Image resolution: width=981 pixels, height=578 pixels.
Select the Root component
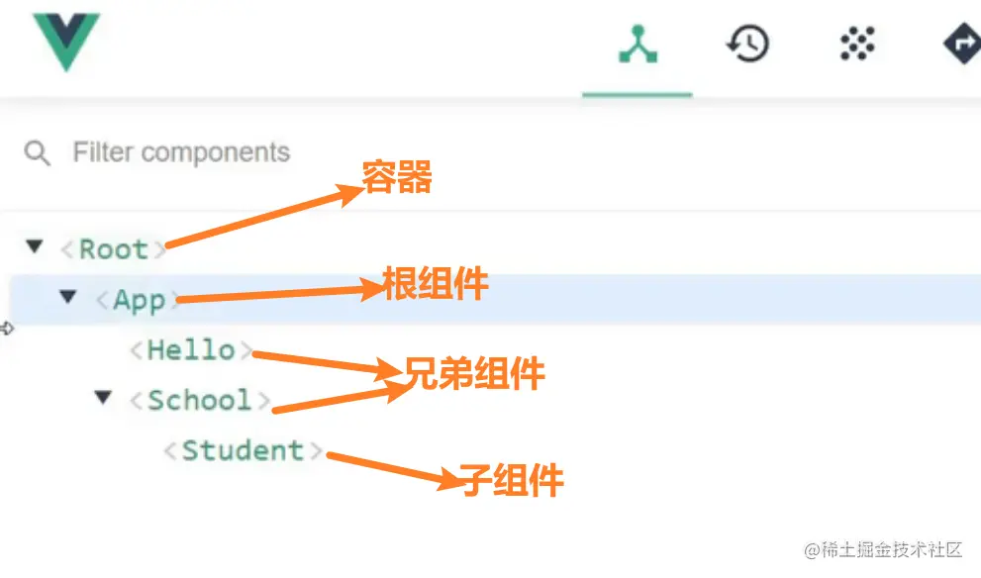(x=113, y=249)
